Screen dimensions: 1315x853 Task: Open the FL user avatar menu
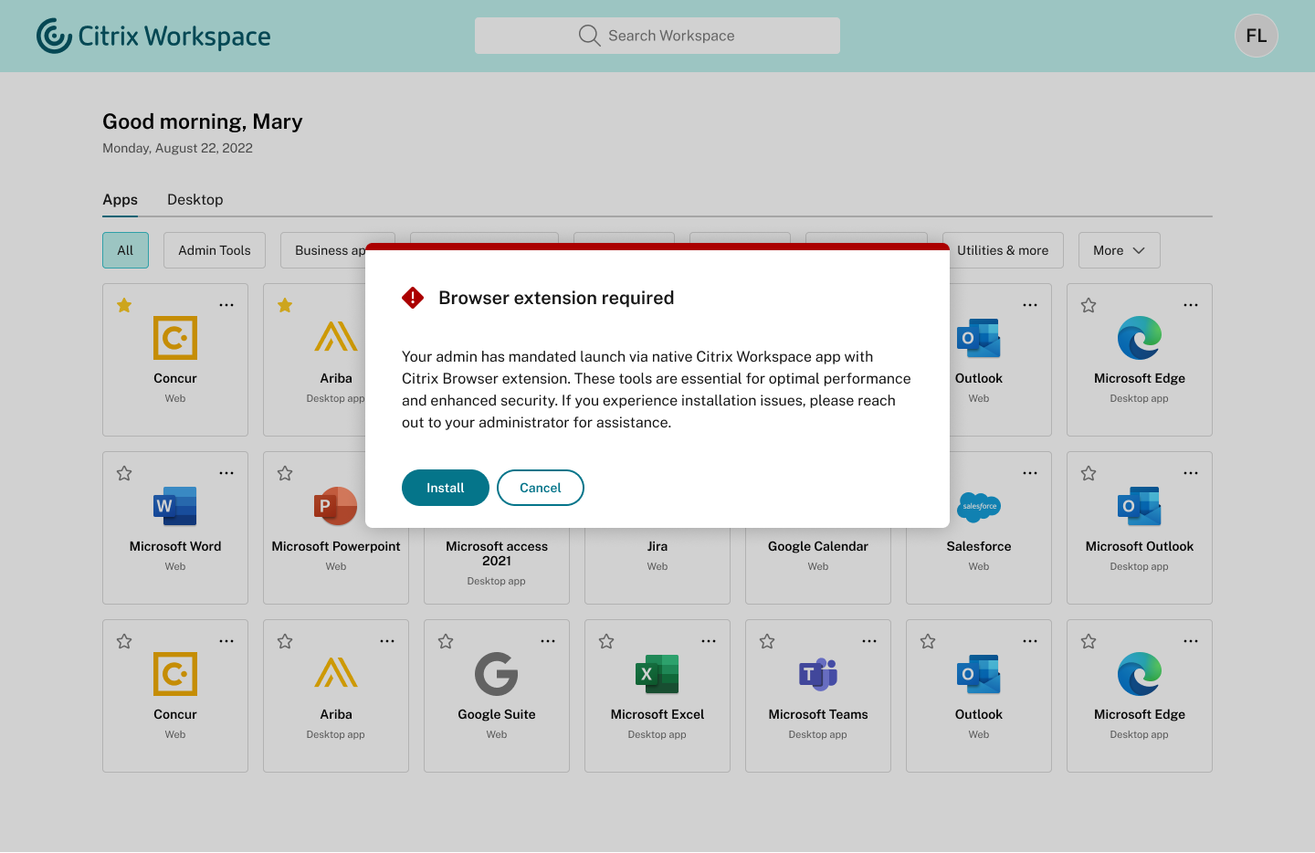coord(1257,36)
